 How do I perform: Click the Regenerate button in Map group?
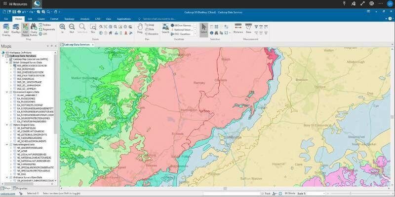47,30
